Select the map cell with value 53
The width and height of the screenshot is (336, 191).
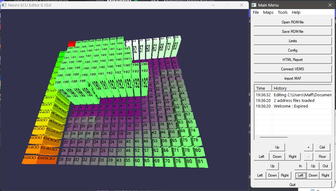(x=155, y=141)
